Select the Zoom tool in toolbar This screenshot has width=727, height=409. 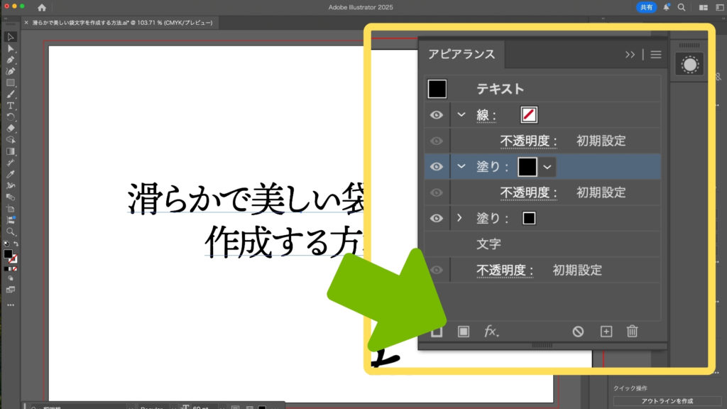pos(11,231)
